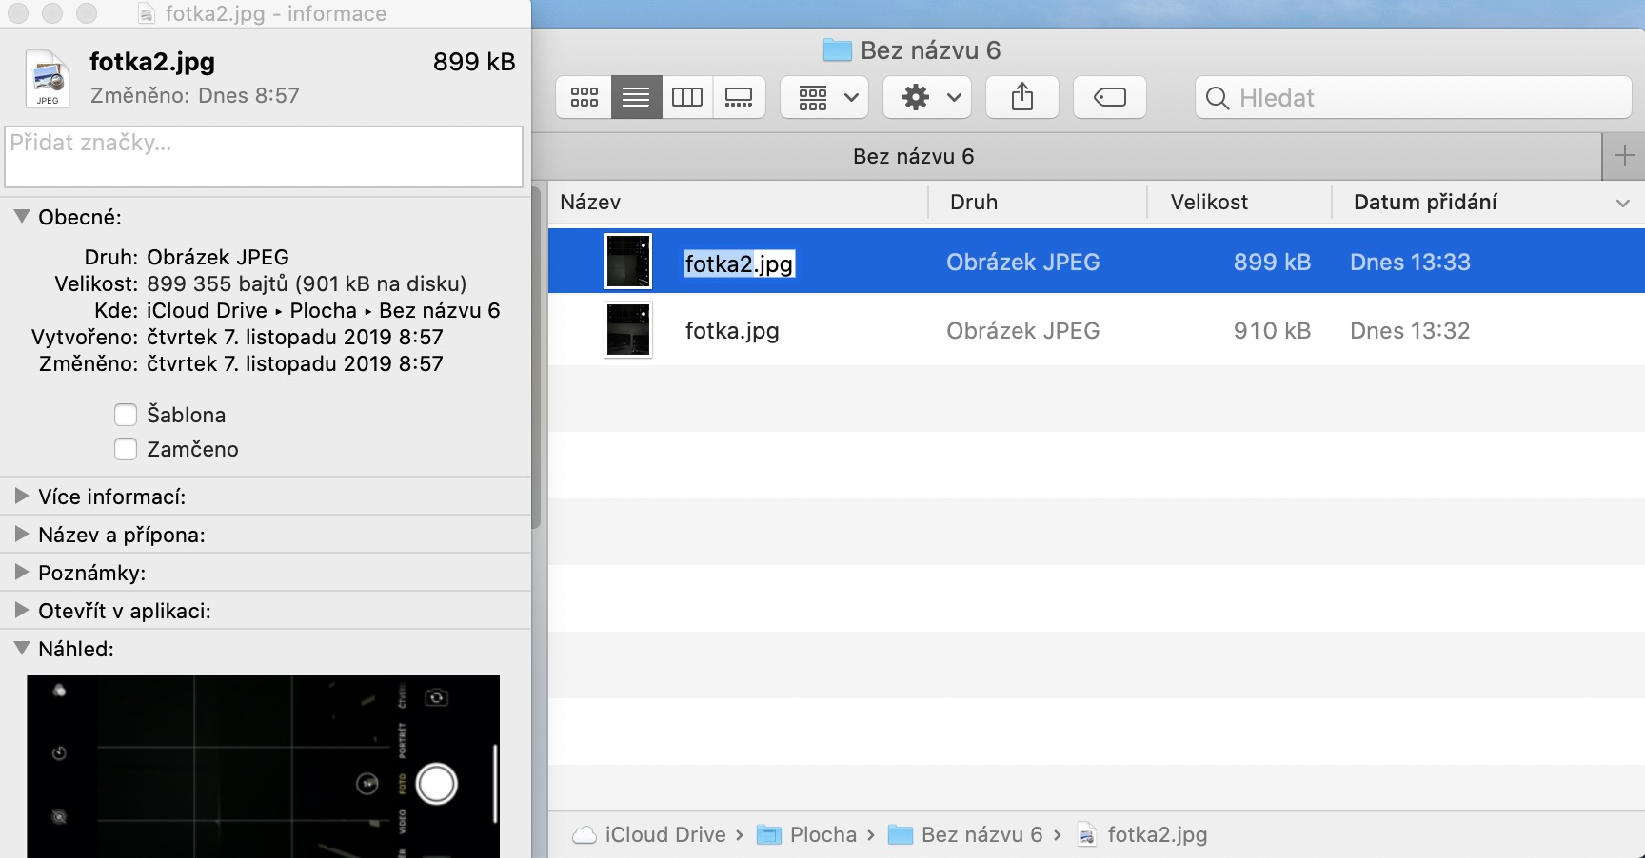Click the JPEG file icon in info header

[48, 78]
